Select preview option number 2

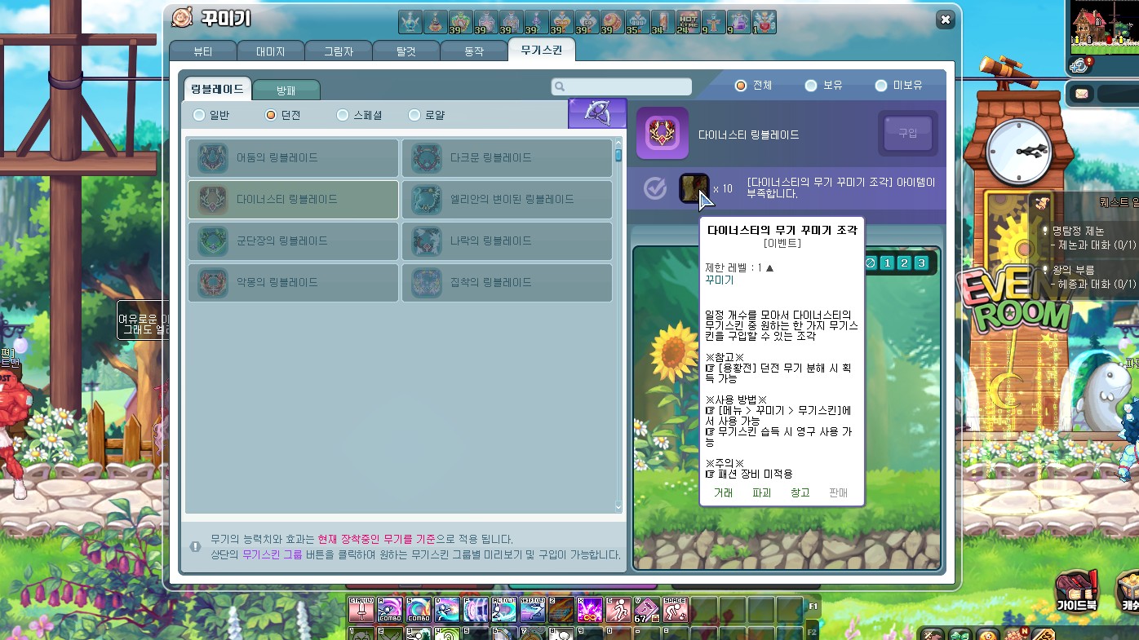tap(904, 263)
